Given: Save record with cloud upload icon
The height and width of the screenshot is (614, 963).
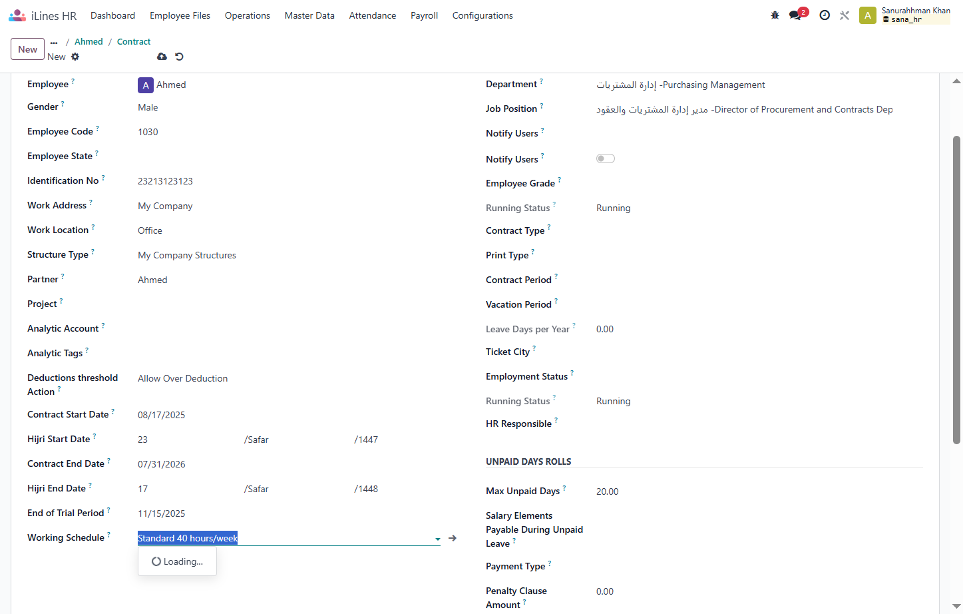Looking at the screenshot, I should (162, 57).
